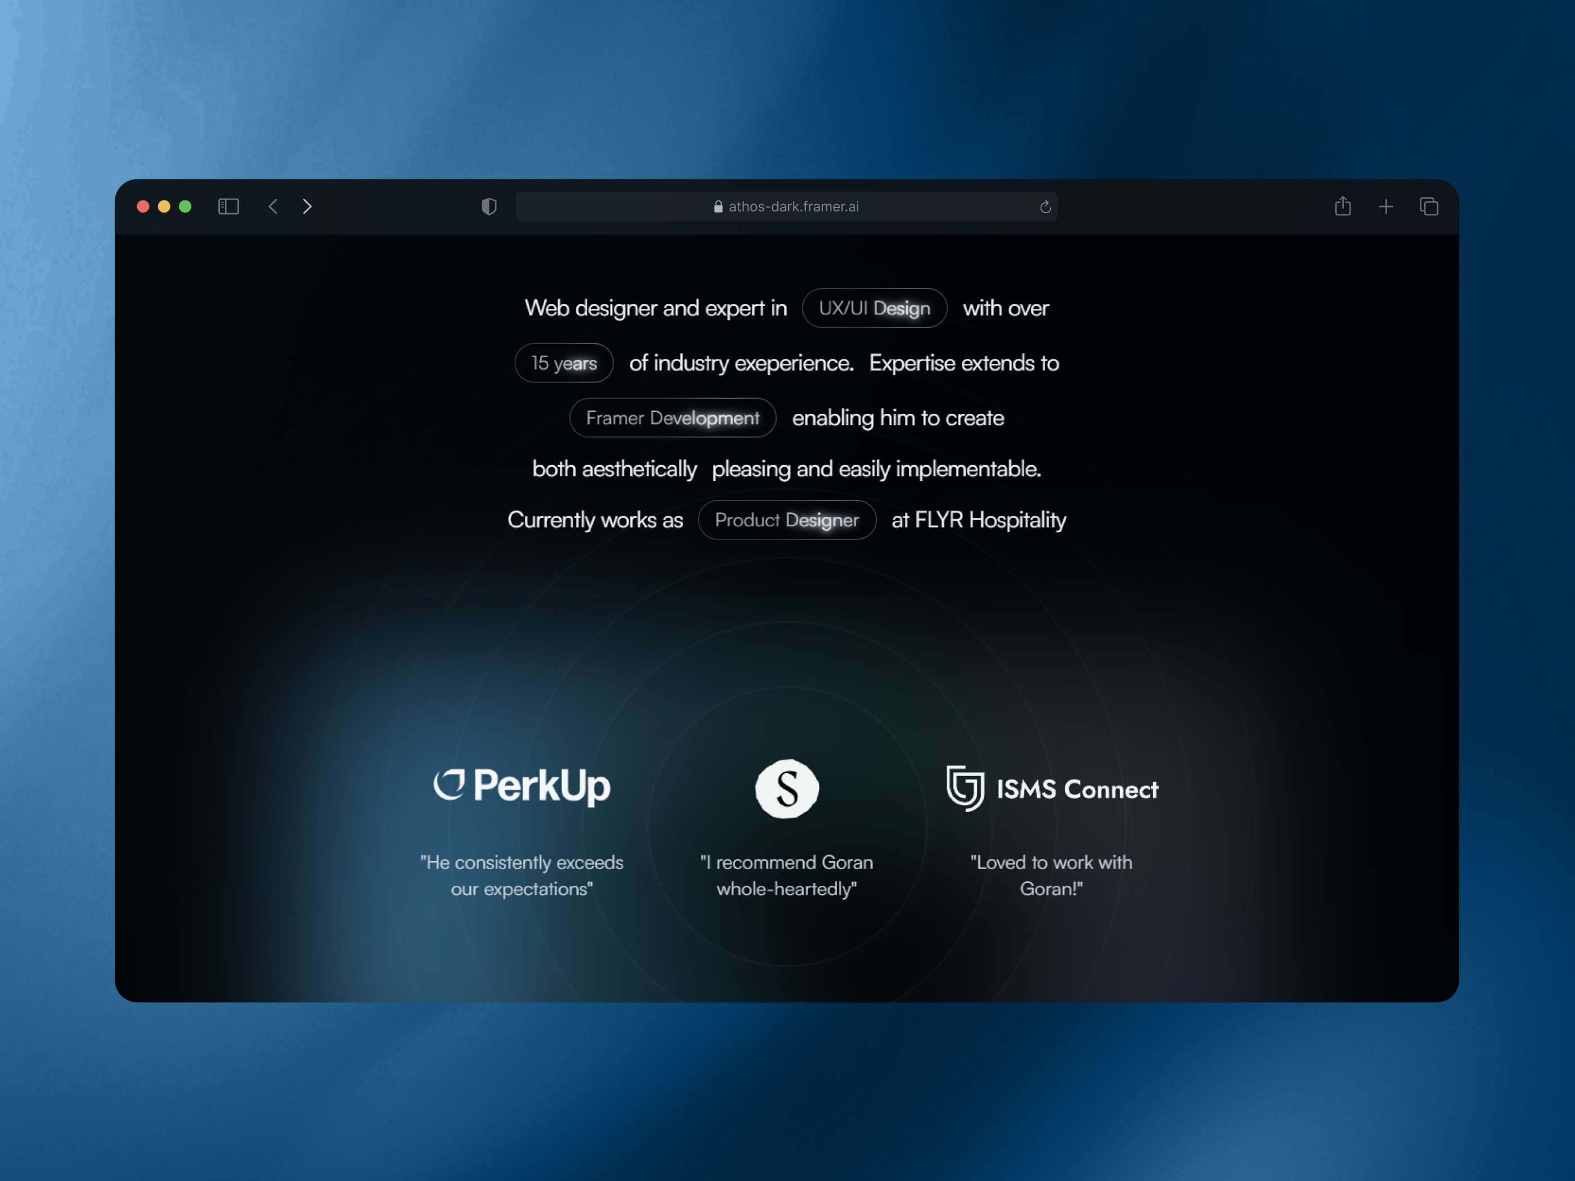Toggle the browser privacy/shield icon

[x=489, y=206]
